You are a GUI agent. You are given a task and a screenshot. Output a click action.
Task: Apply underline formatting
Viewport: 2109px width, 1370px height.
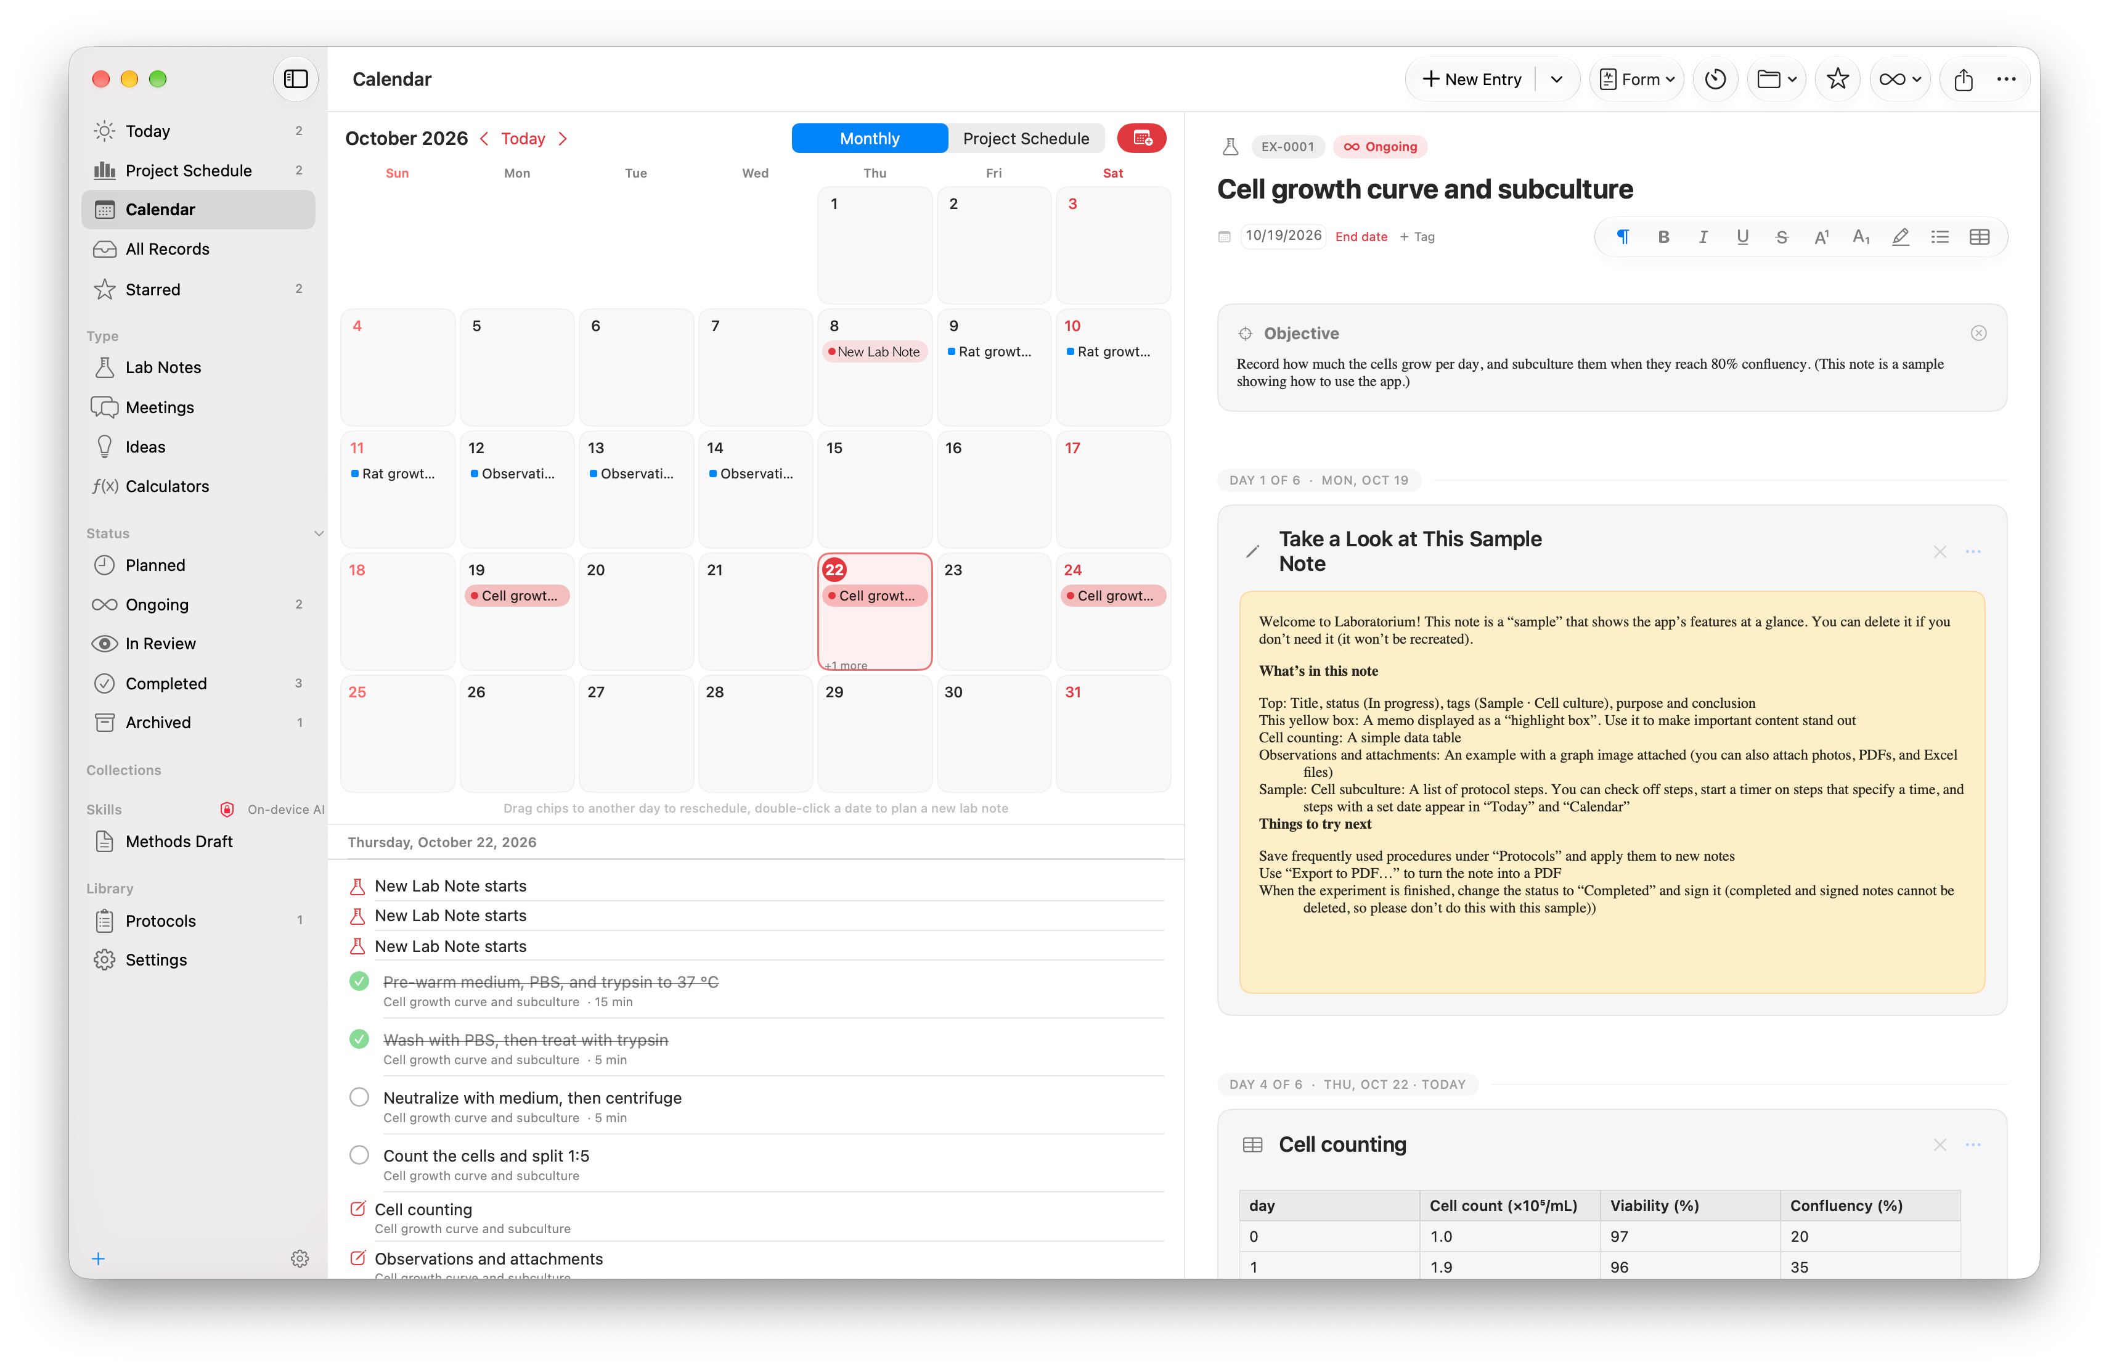(1742, 237)
